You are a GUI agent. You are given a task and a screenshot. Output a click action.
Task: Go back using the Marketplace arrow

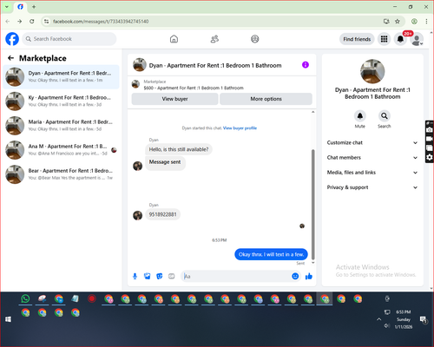tap(11, 58)
